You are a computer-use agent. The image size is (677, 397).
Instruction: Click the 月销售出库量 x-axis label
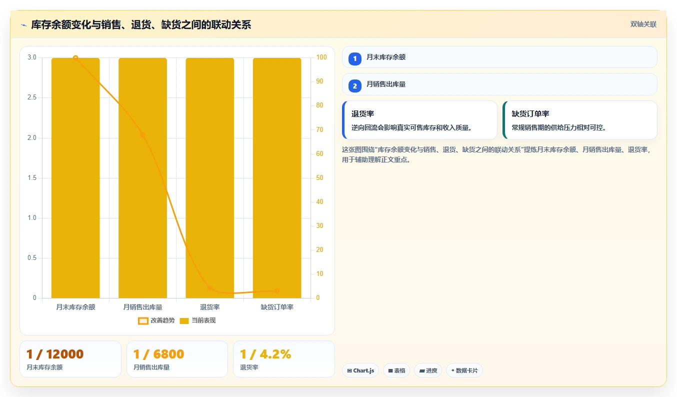(142, 307)
